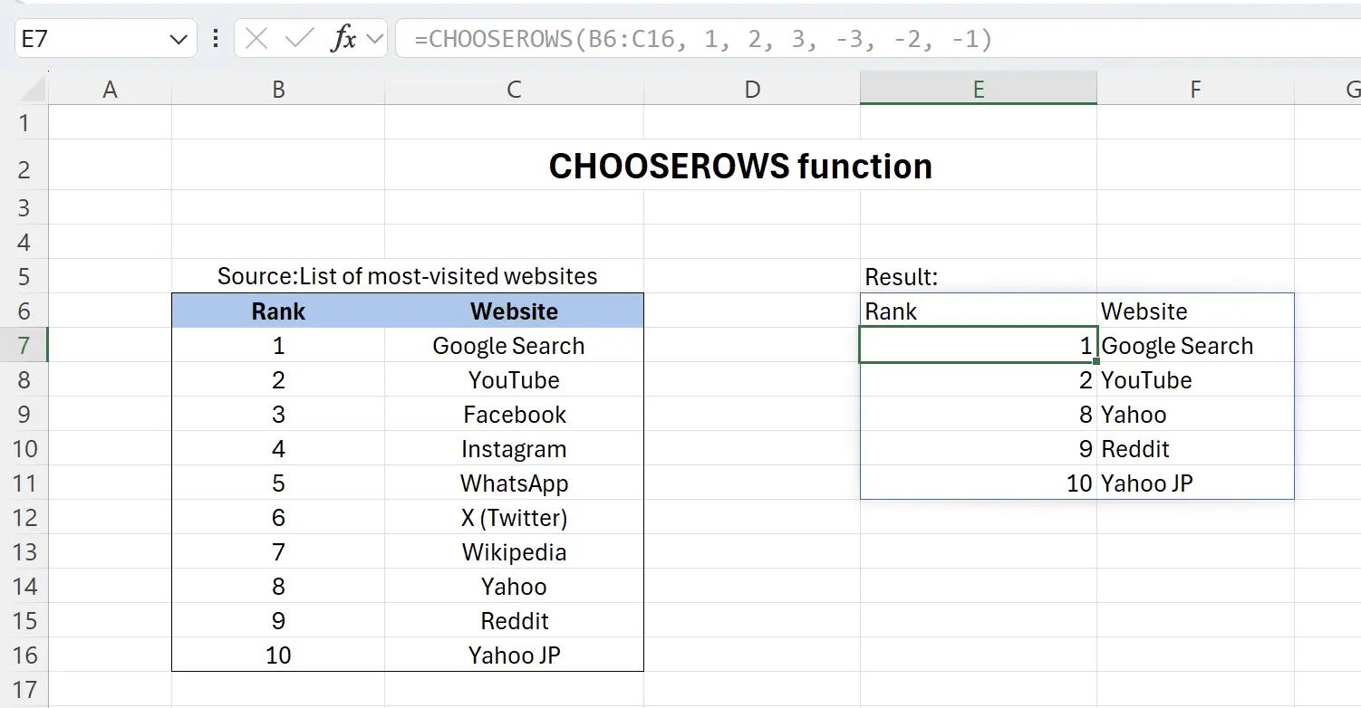This screenshot has height=708, width=1361.
Task: Select column B header
Action: click(x=278, y=88)
